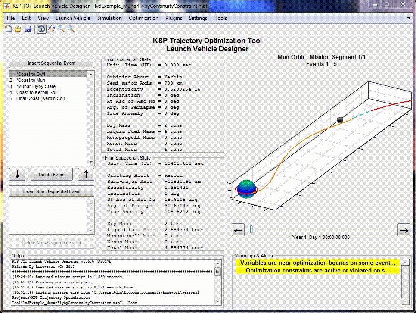Click the 'Optimization constraints are active or violated' warning

click(x=317, y=270)
